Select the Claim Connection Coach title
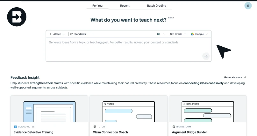The height and width of the screenshot is (136, 257). point(110,132)
